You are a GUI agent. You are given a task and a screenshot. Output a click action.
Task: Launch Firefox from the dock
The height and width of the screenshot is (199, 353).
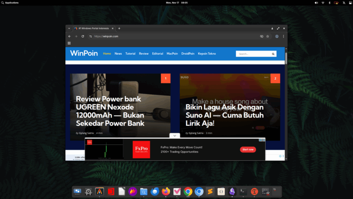click(166, 191)
